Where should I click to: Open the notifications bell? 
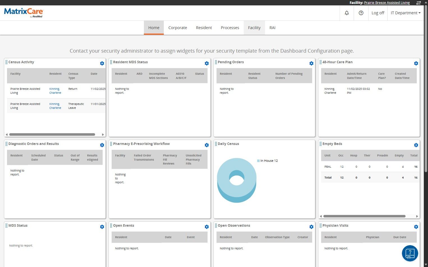click(x=347, y=13)
